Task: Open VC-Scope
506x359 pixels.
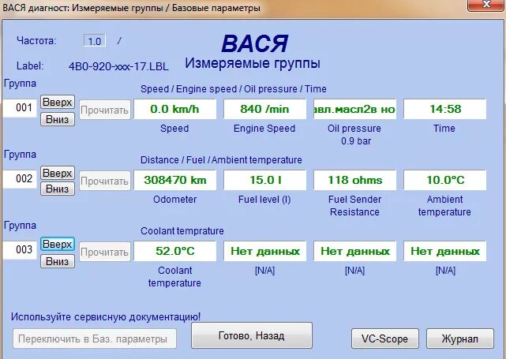Action: click(x=385, y=338)
